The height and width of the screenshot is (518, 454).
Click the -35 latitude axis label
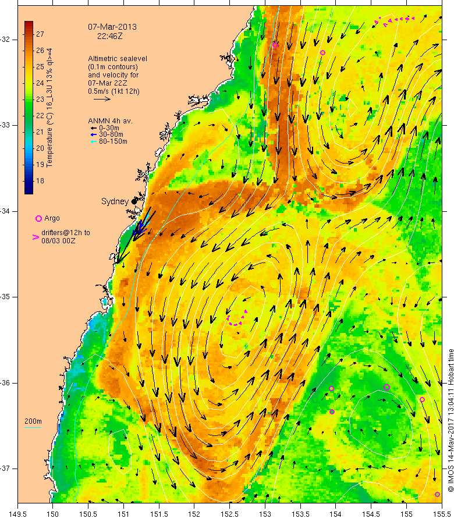(x=5, y=297)
